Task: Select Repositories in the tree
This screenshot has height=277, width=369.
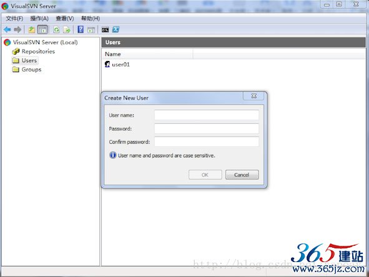Action: coord(38,52)
